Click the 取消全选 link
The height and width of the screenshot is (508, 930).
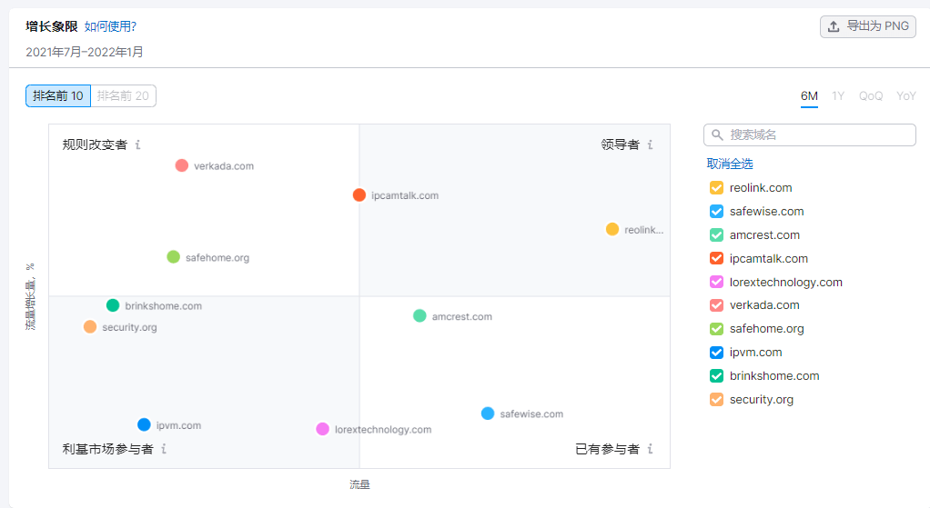click(730, 164)
